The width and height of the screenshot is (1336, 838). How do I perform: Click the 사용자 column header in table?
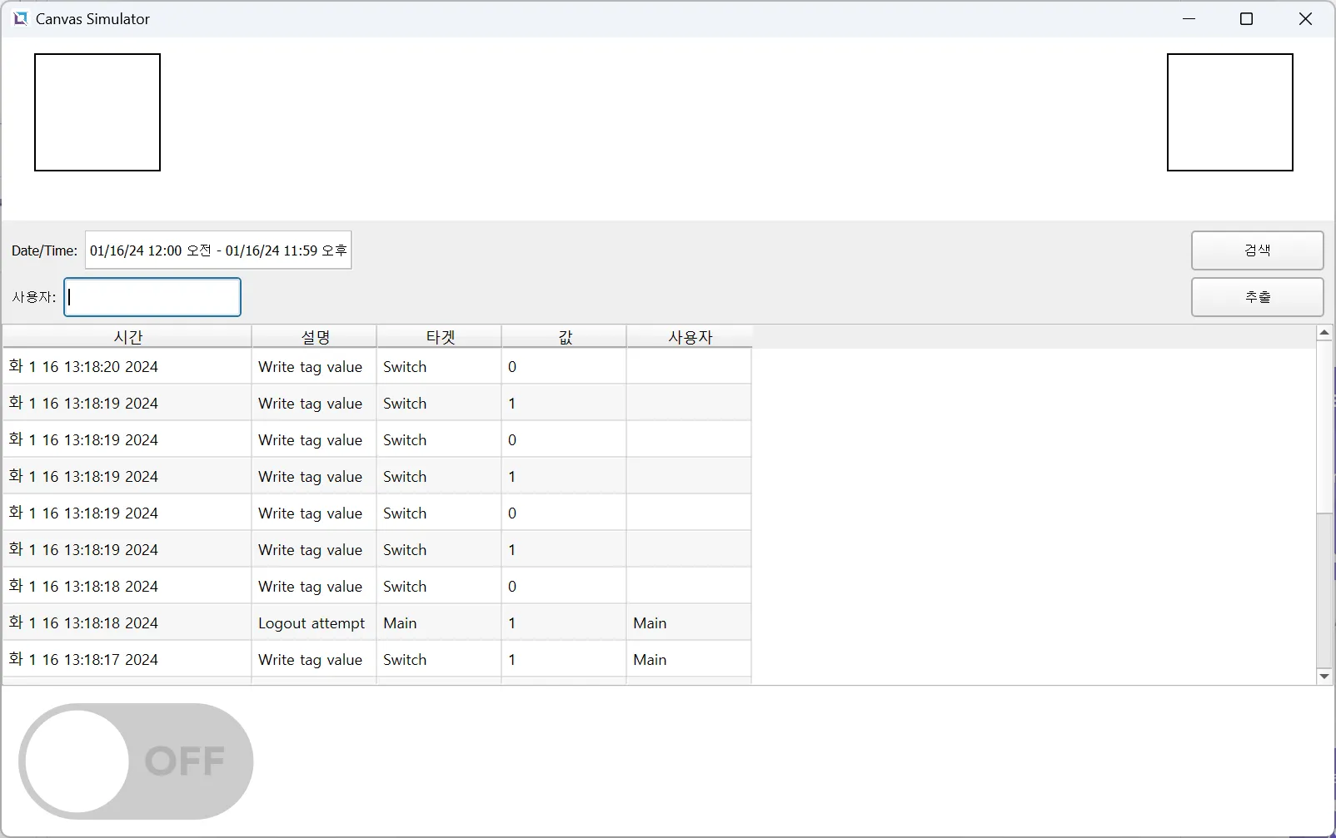click(x=689, y=337)
